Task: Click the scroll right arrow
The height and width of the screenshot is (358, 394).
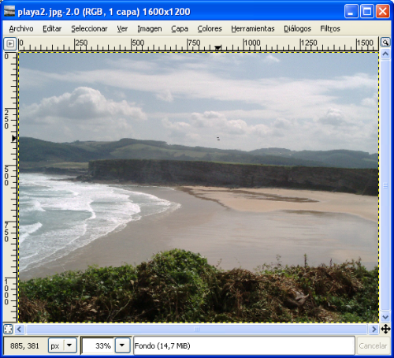Action: [374, 329]
